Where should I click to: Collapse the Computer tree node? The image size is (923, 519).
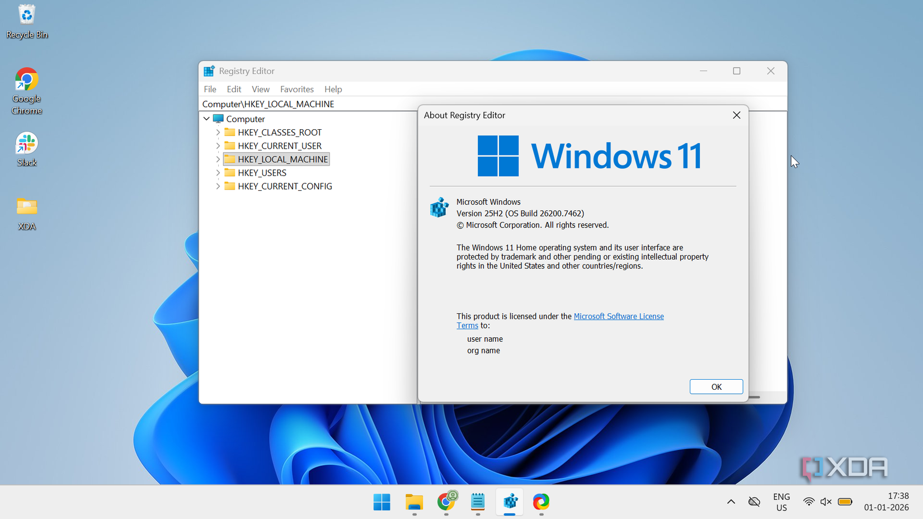[x=206, y=119]
